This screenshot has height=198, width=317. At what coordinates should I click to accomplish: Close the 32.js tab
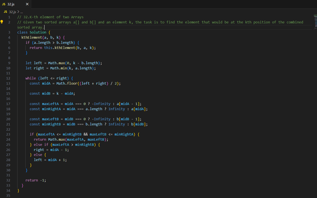tap(28, 4)
